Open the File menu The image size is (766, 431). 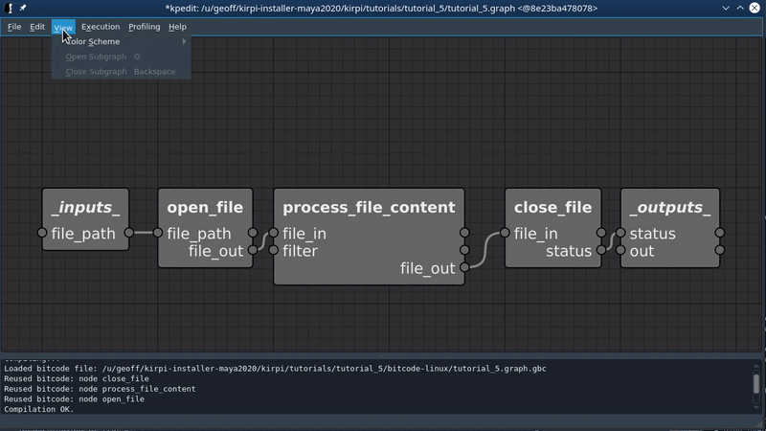(x=14, y=27)
